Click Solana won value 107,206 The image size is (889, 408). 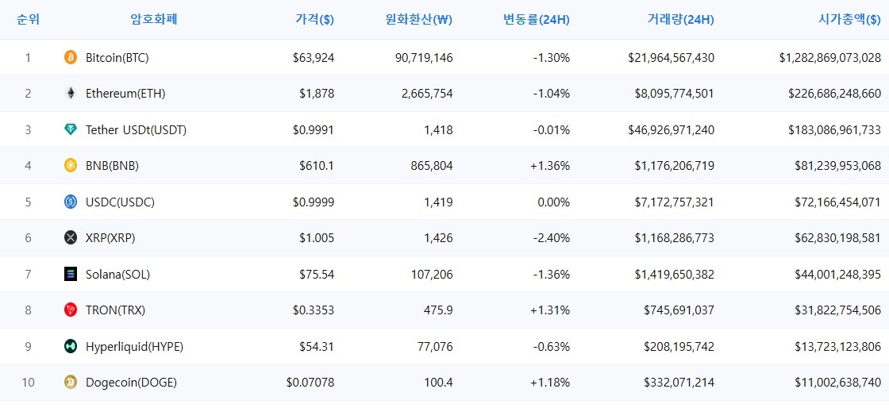433,275
